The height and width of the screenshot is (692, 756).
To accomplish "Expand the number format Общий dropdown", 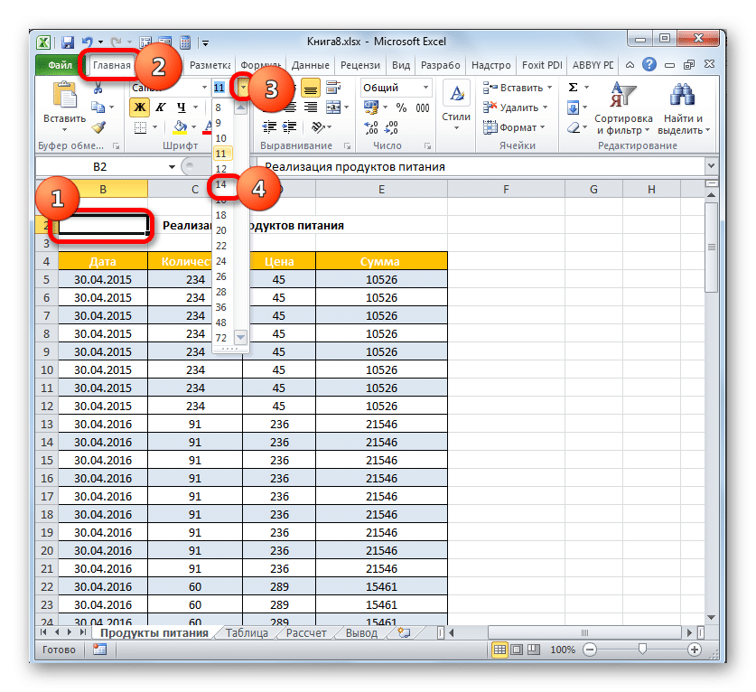I will coord(425,88).
